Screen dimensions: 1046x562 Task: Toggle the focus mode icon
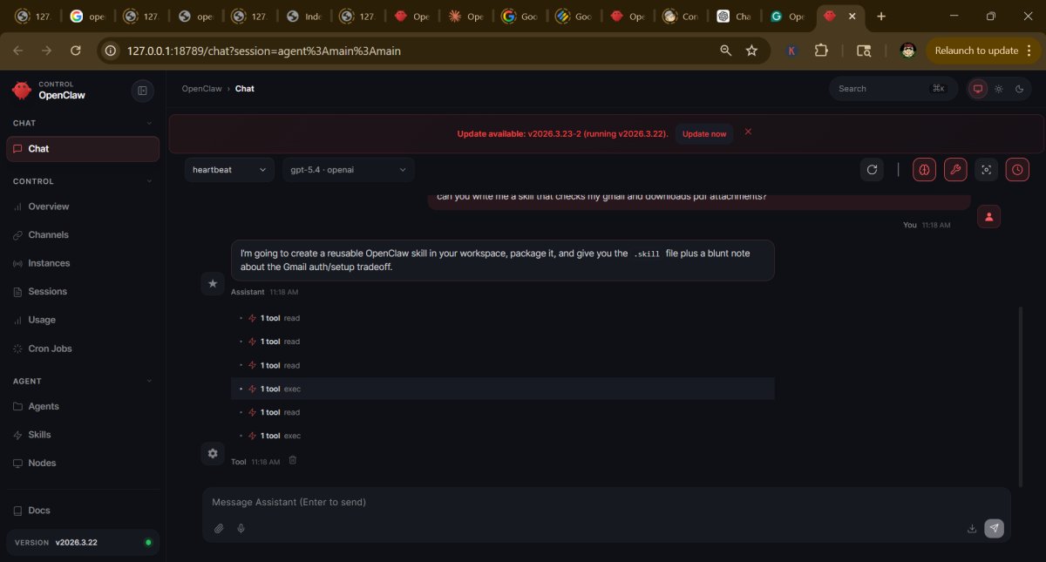point(986,170)
